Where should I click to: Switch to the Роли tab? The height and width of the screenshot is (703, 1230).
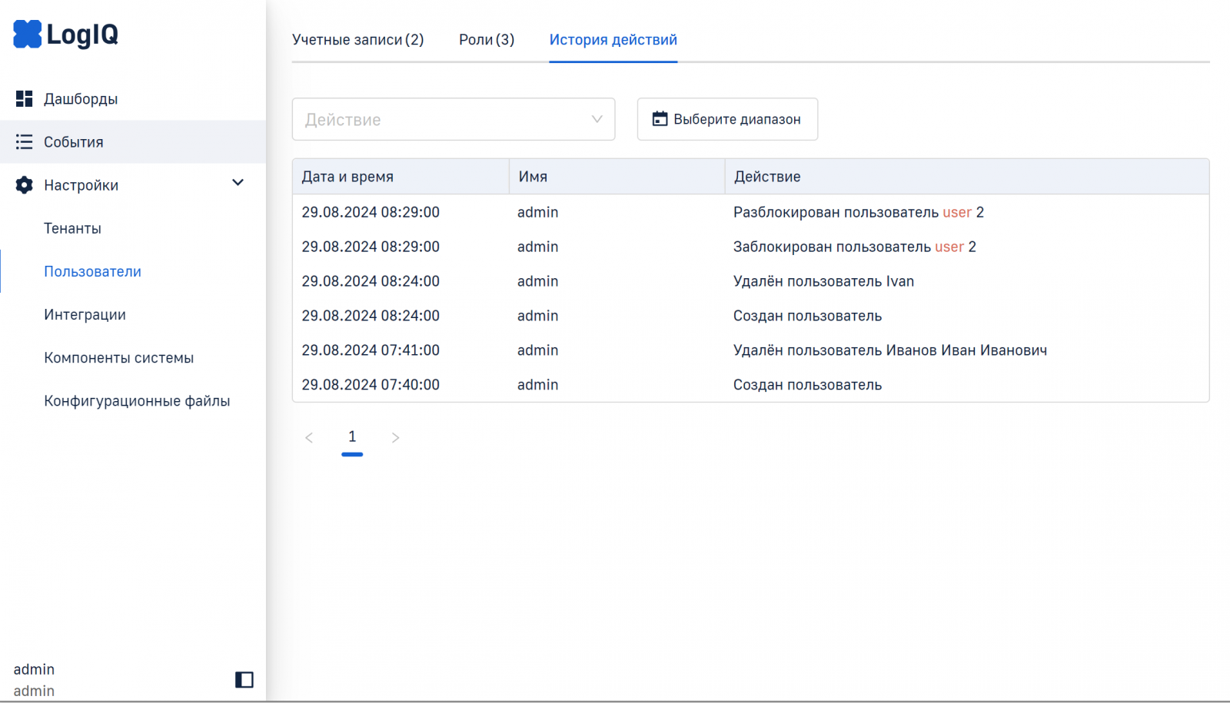click(x=487, y=40)
